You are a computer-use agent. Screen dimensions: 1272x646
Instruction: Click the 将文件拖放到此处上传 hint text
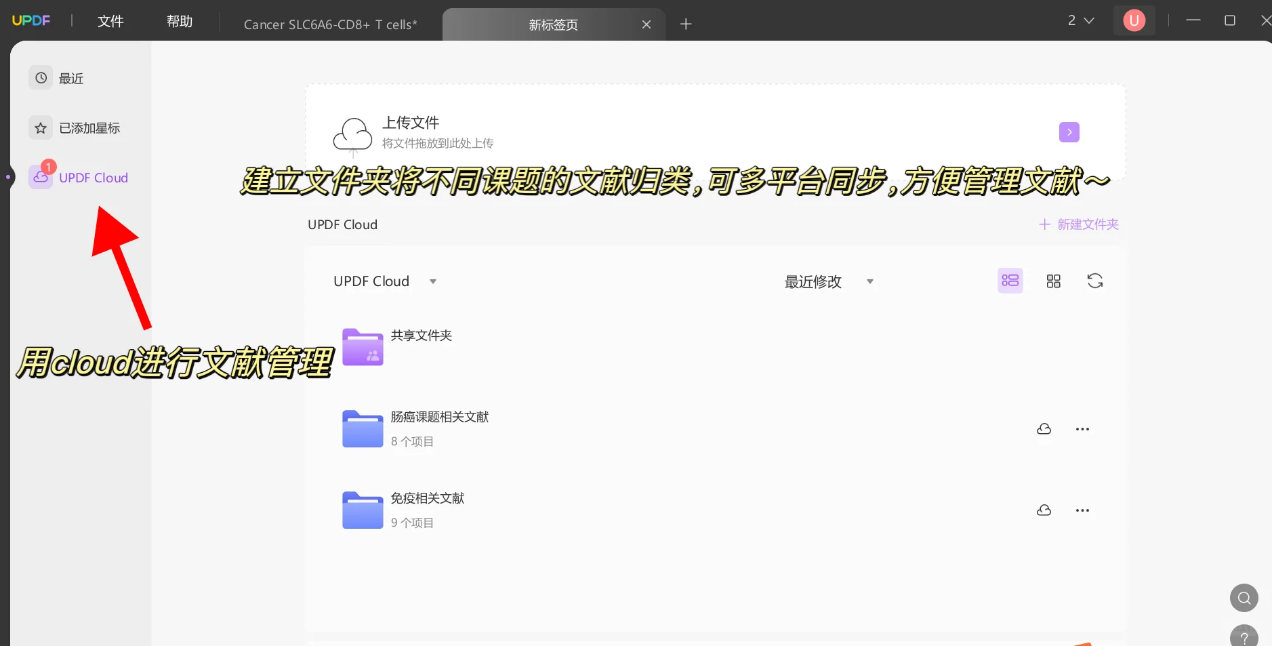(x=438, y=143)
